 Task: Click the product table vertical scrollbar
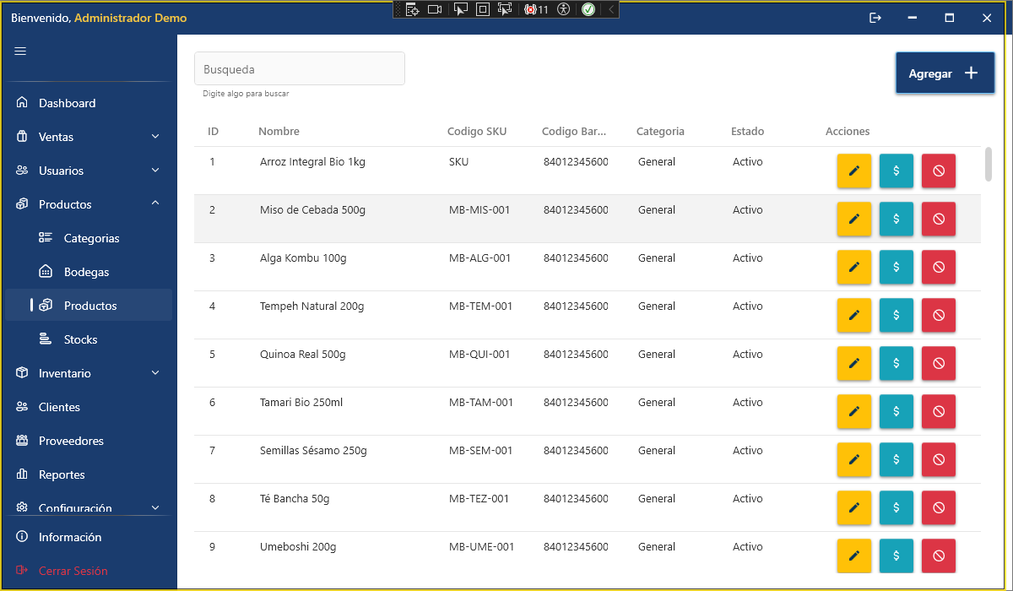(989, 164)
